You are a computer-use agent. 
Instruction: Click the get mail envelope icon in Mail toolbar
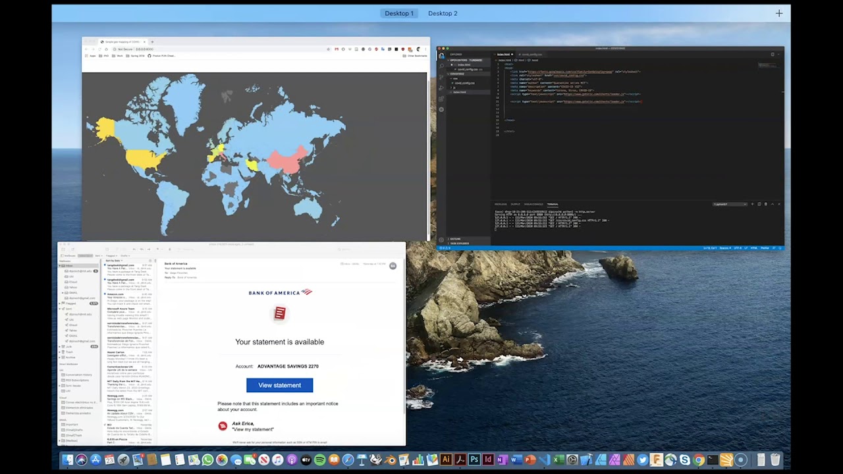pos(63,250)
